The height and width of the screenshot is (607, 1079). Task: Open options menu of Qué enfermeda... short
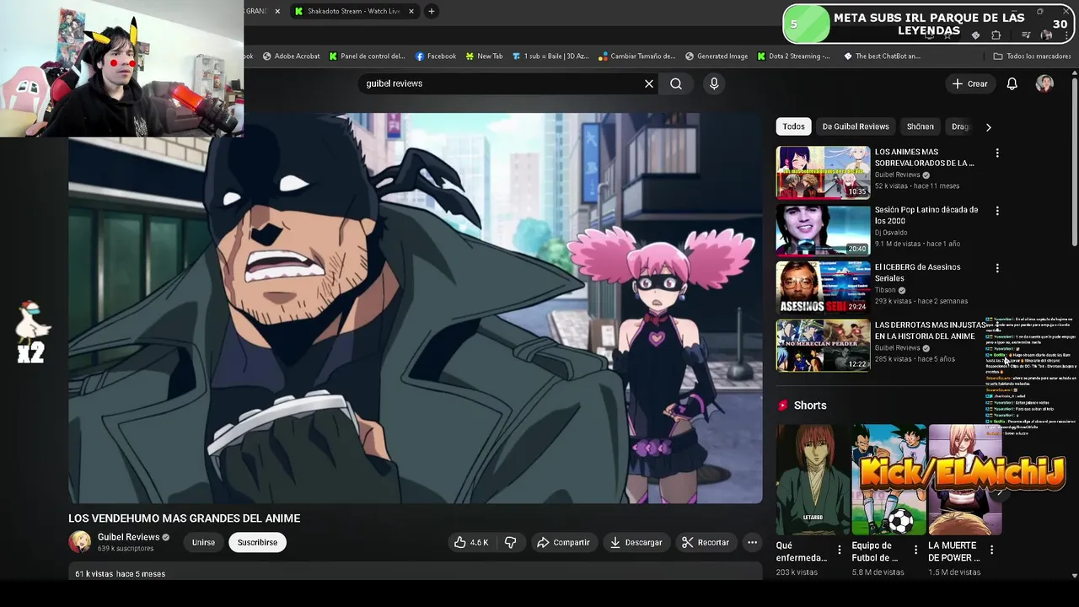click(840, 550)
